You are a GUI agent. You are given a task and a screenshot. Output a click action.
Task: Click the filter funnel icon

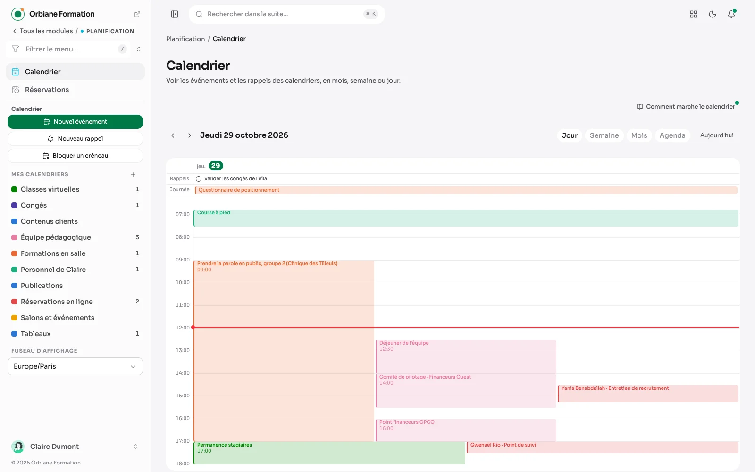tap(16, 49)
